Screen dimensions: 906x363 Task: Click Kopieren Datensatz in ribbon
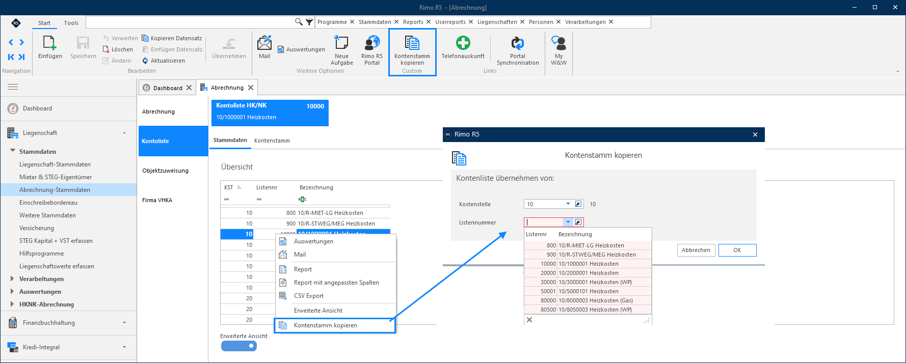point(172,38)
